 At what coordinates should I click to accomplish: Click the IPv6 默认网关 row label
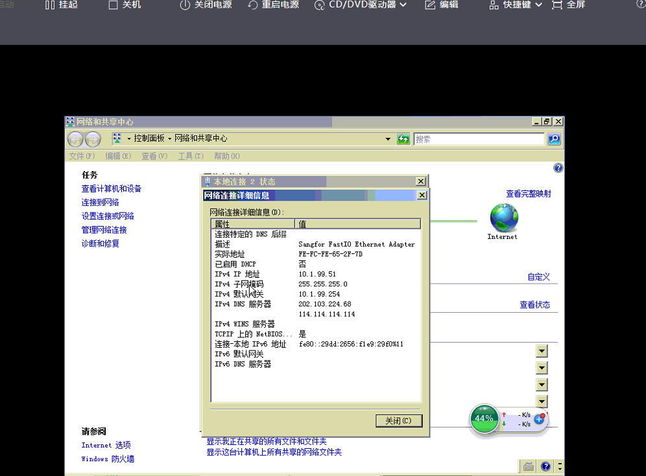(x=239, y=354)
